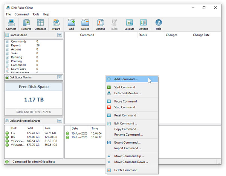Choose Add Command from context menu
Screen dimensions: 226x176
click(x=132, y=79)
